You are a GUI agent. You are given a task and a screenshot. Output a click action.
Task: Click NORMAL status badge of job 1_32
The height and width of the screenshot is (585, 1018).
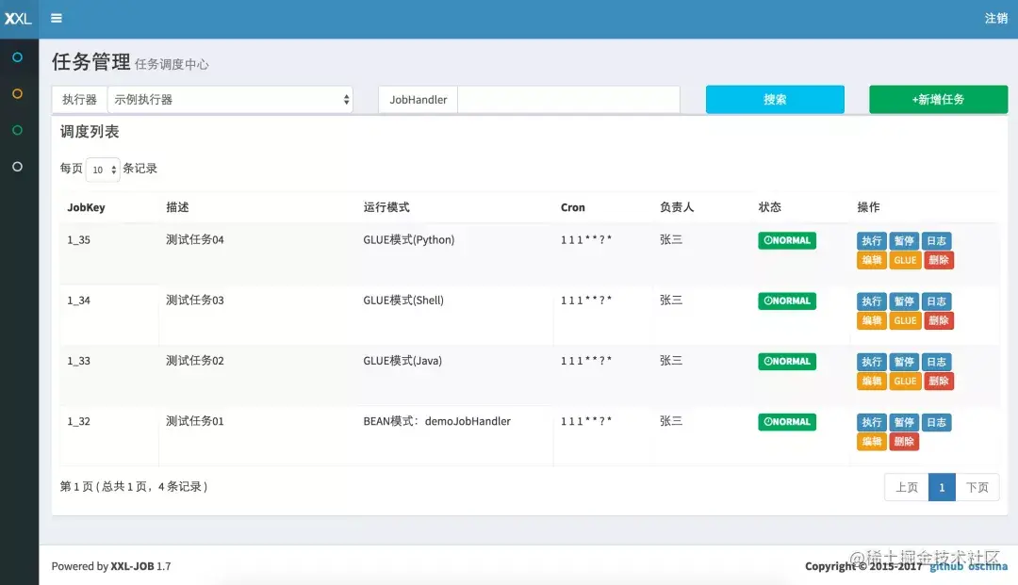pos(787,422)
